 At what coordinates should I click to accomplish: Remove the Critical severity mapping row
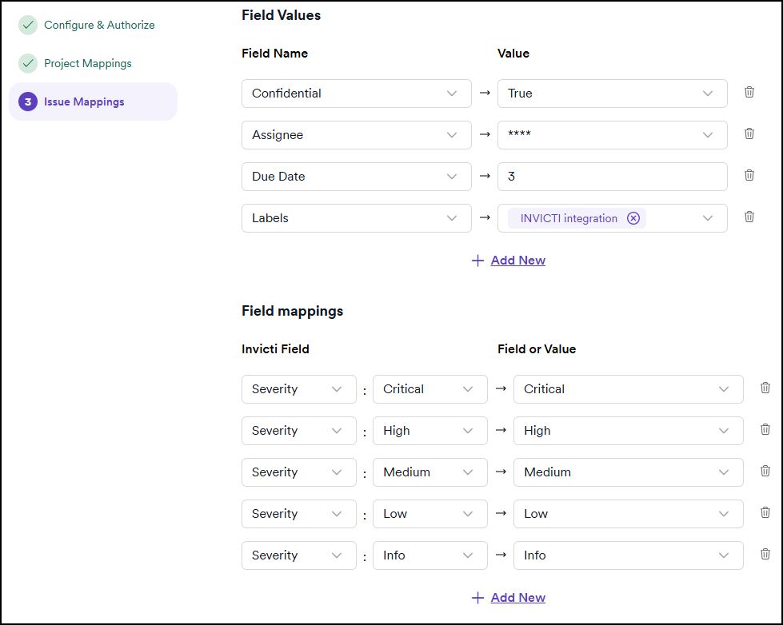pyautogui.click(x=765, y=389)
